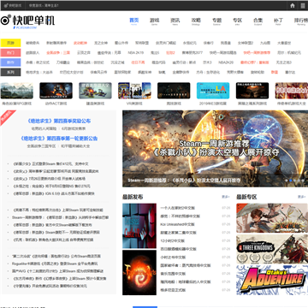The image size is (308, 308).
Task: Open the 资讯 navigation tab
Action: (x=175, y=21)
